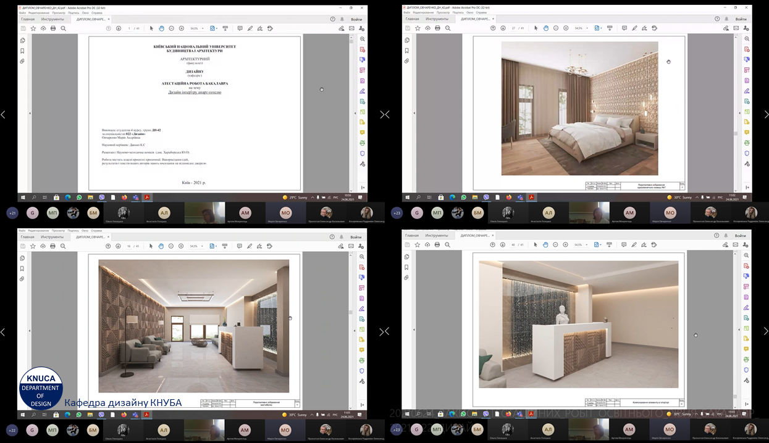Open notifications bell in the lobby render window
This screenshot has height=443, width=769.
(342, 236)
